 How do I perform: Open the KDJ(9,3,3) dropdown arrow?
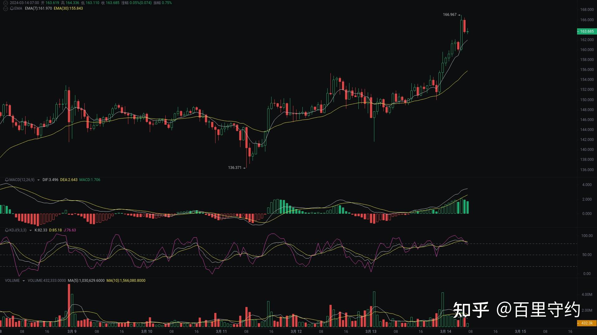click(30, 230)
